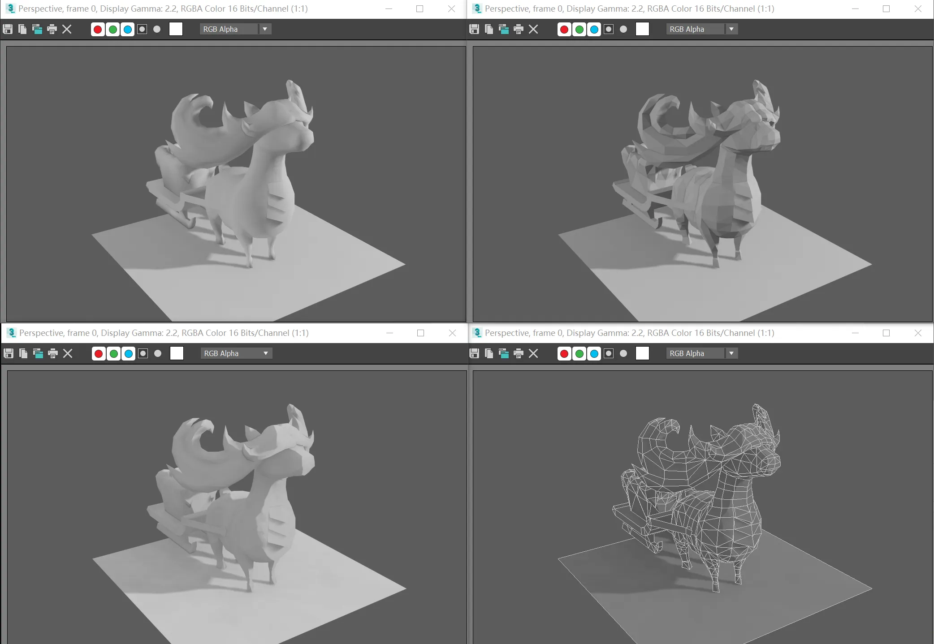934x644 pixels.
Task: Toggle green channel in bottom-left window
Action: (114, 353)
